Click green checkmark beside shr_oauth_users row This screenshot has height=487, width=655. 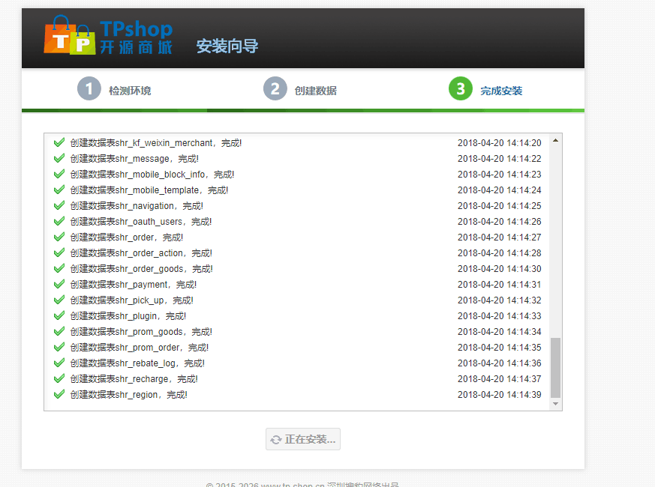coord(59,221)
